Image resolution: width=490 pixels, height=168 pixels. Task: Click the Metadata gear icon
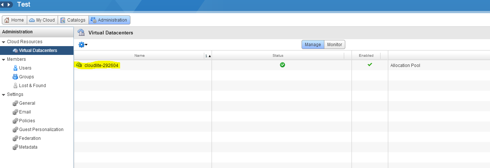[x=15, y=147]
